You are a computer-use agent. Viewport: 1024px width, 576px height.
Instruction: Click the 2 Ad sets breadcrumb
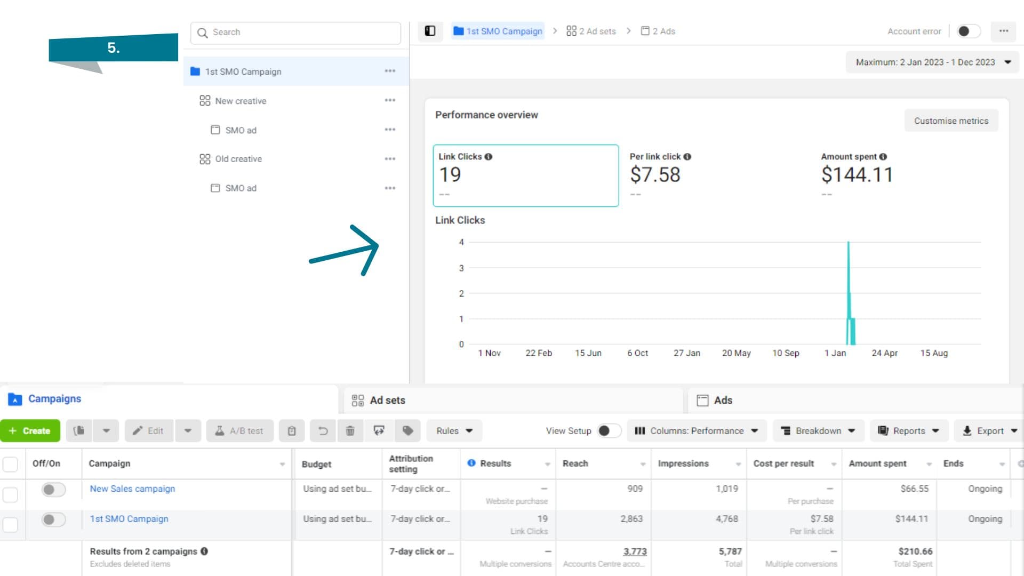click(591, 31)
